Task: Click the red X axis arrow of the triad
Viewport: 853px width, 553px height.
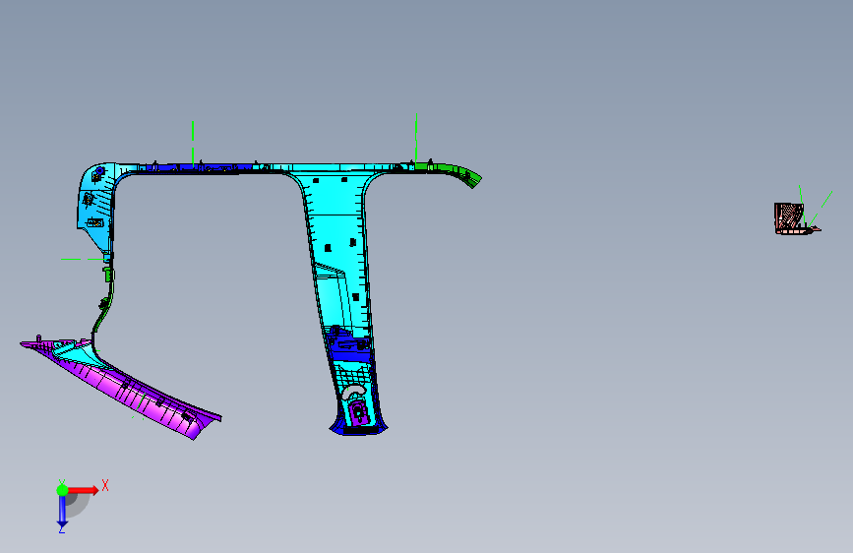Action: [x=84, y=490]
